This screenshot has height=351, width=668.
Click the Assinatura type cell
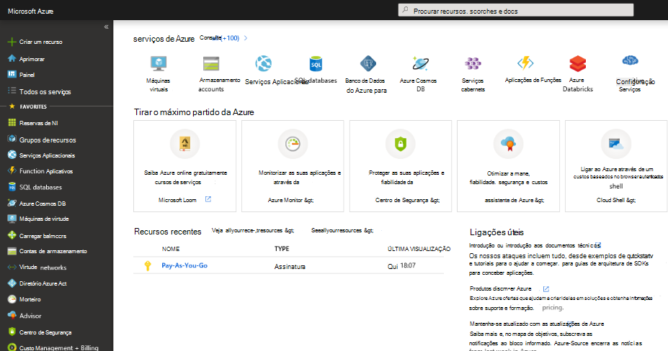290,267
